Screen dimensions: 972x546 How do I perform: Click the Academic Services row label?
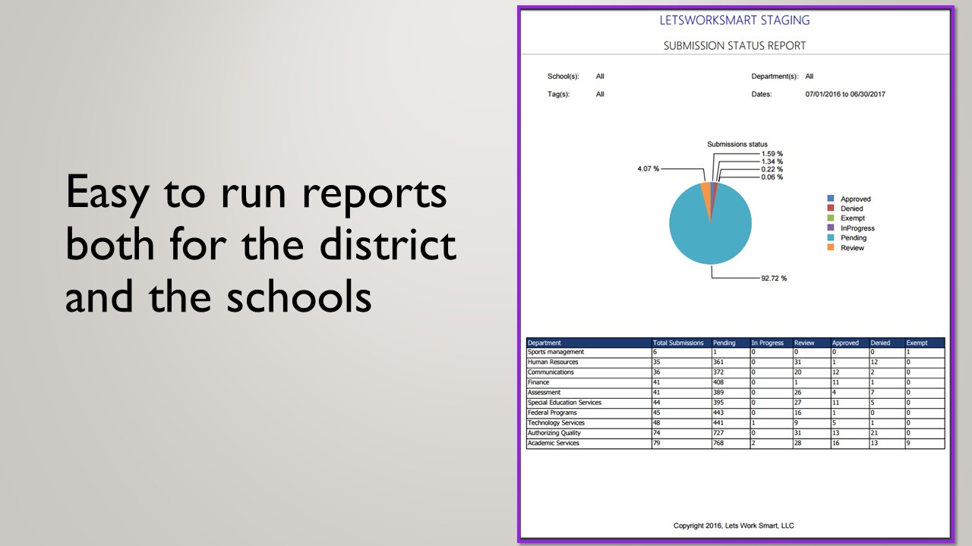click(x=554, y=443)
